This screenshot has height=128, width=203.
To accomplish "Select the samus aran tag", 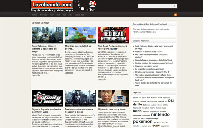I will [x=146, y=126].
